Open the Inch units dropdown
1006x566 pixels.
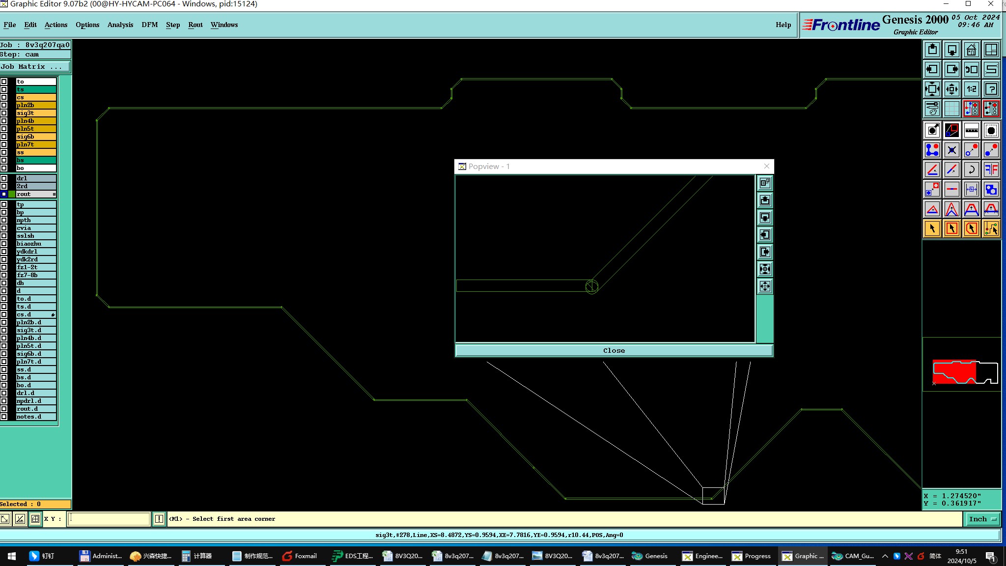983,519
